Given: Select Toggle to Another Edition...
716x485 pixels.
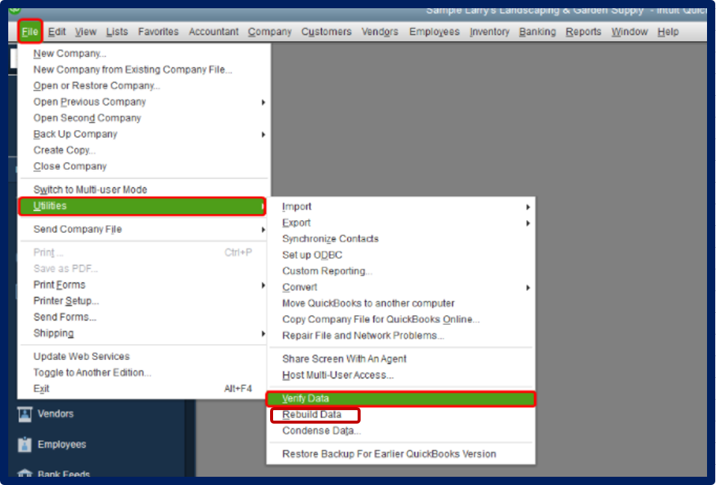Looking at the screenshot, I should (142, 373).
